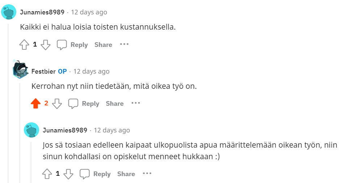
Task: Upvote the "Jos sä tosiaan" reply
Action: tap(47, 174)
